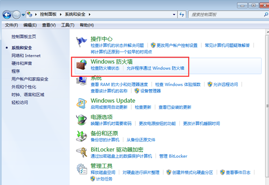
Task: Open 时钟、语言和区域 in sidebar
Action: coord(28,95)
